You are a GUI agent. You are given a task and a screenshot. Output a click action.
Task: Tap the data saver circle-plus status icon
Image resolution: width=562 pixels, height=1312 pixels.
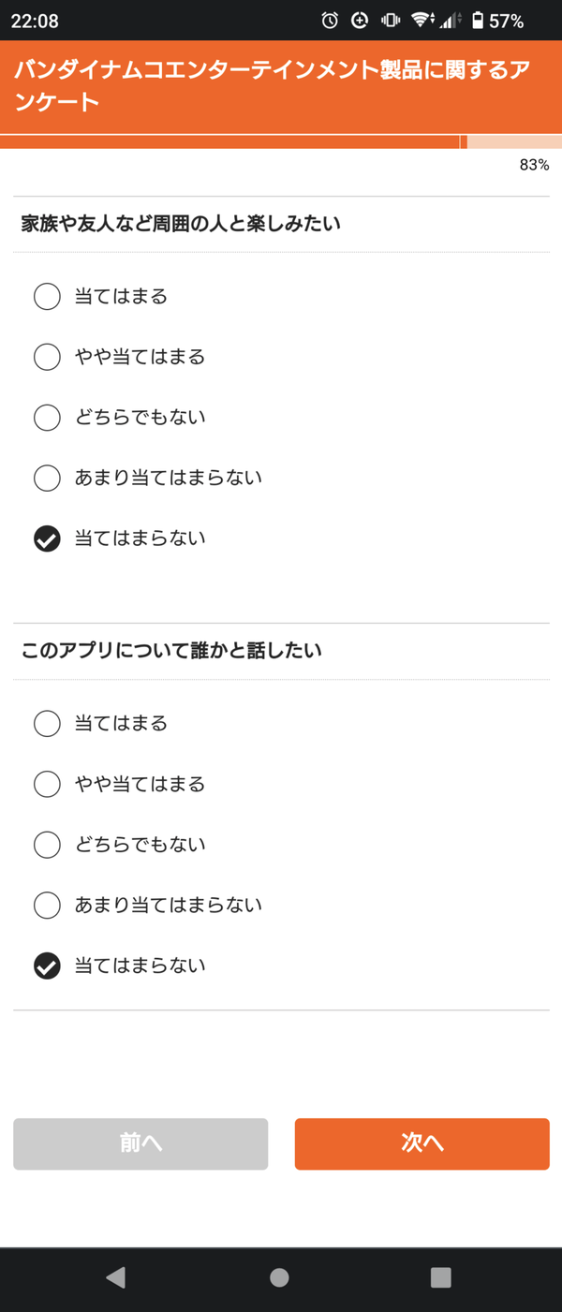point(360,21)
